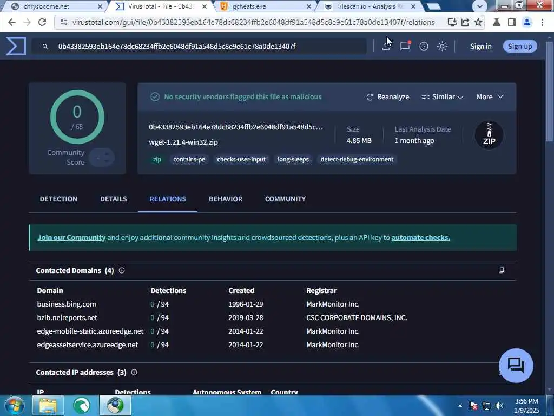Click the browser back arrow

[x=12, y=22]
